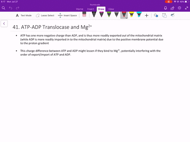Click the page title '41. ATP-ADP Translocase and Mg2+'

(52, 27)
